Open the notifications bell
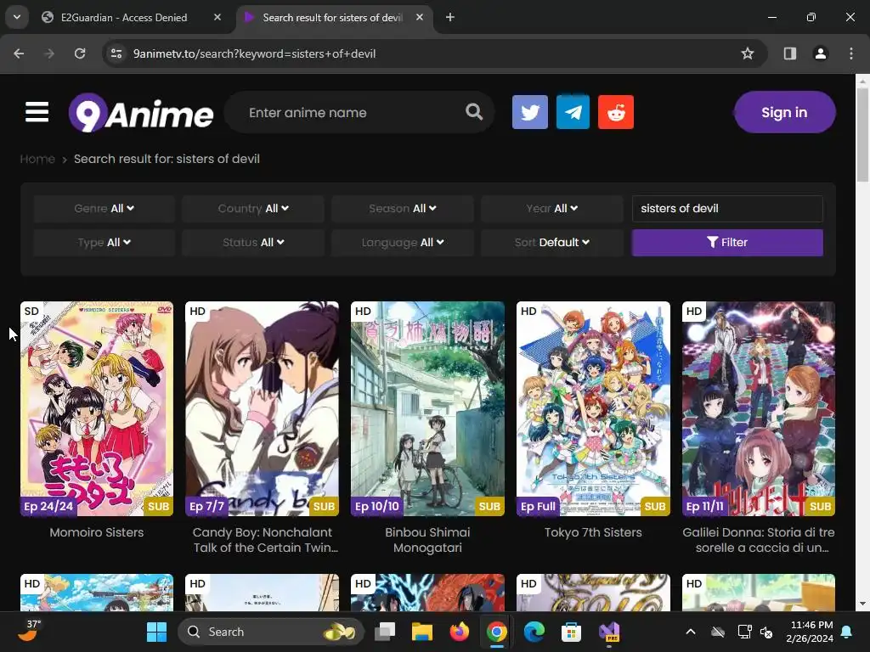Screen dimensions: 870x652 tap(847, 632)
